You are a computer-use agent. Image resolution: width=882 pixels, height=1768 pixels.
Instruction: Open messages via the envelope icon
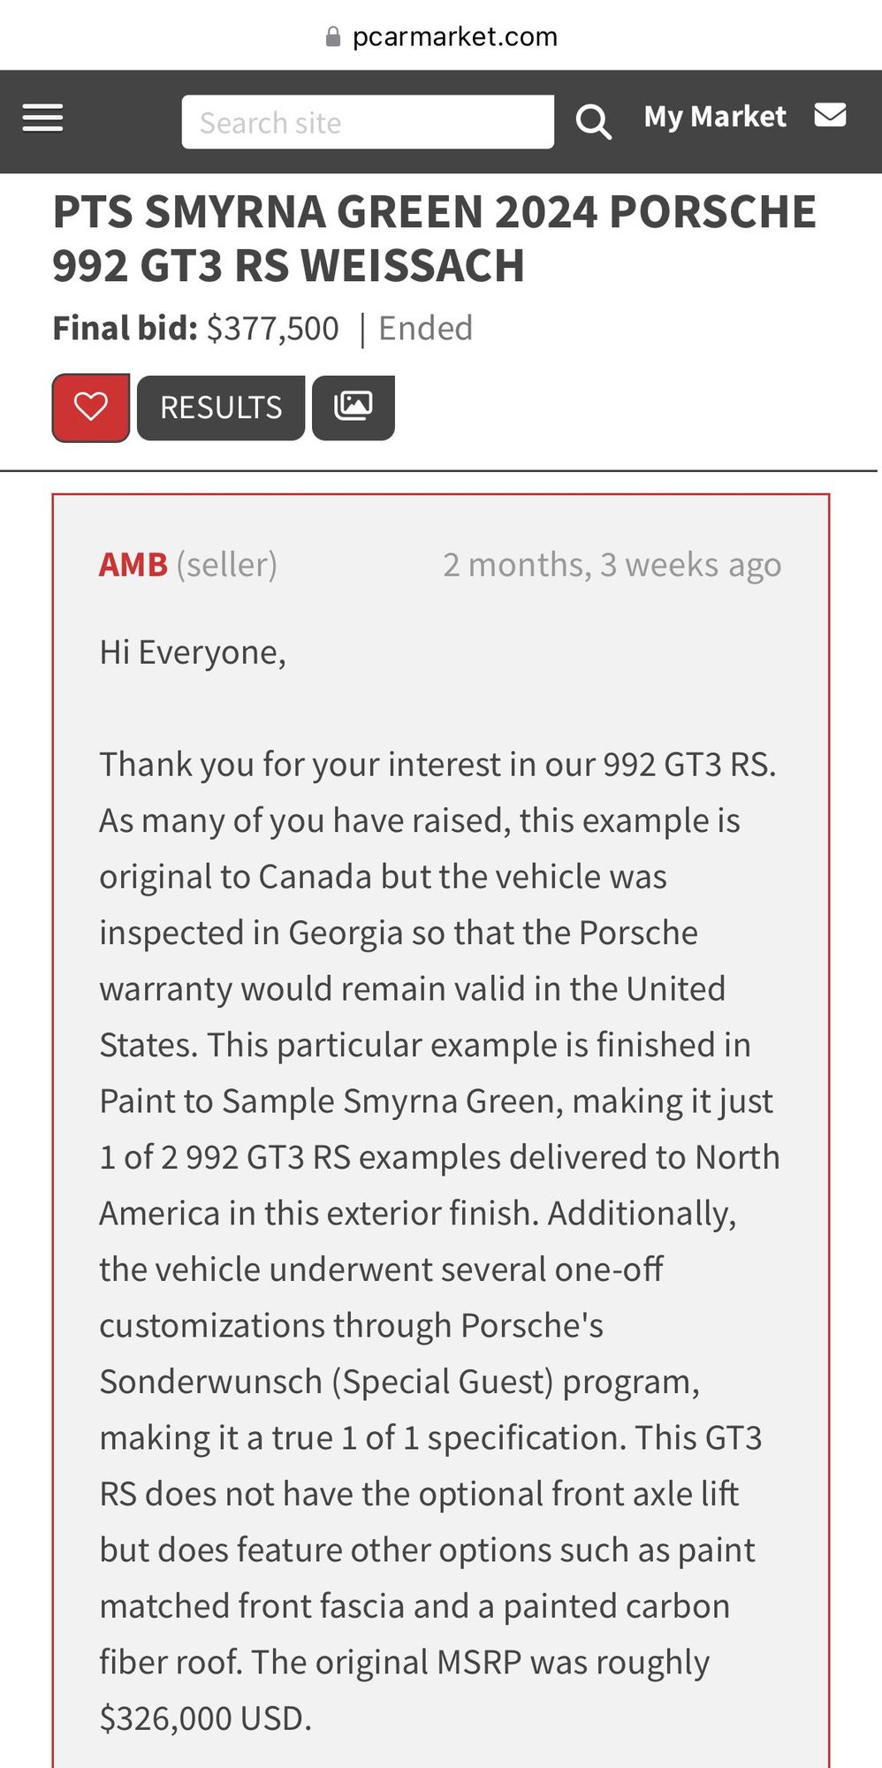pyautogui.click(x=830, y=116)
